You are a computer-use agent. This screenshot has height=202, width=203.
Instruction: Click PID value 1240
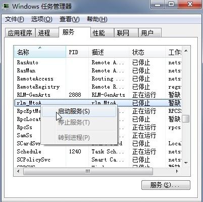pyautogui.click(x=75, y=151)
